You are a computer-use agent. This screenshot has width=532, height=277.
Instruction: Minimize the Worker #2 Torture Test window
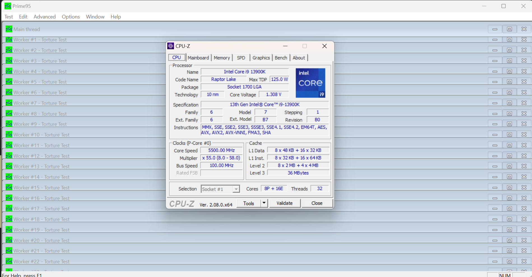(x=495, y=50)
